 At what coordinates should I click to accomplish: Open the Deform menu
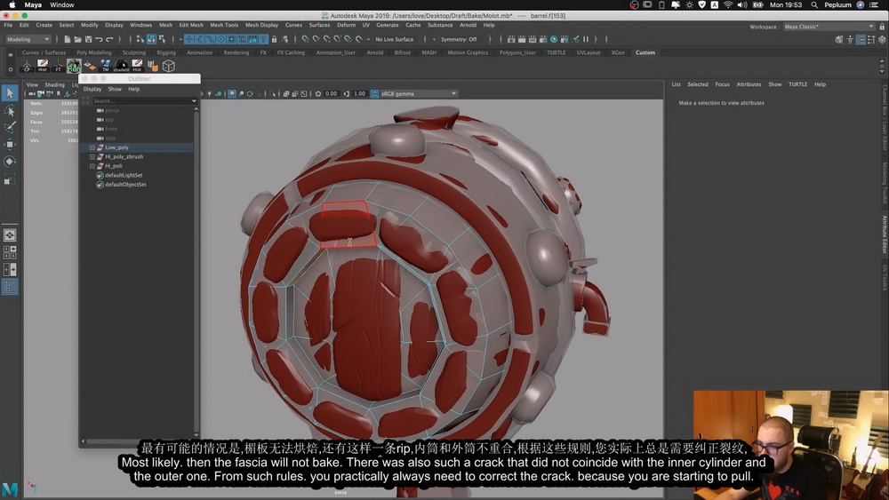pos(346,25)
